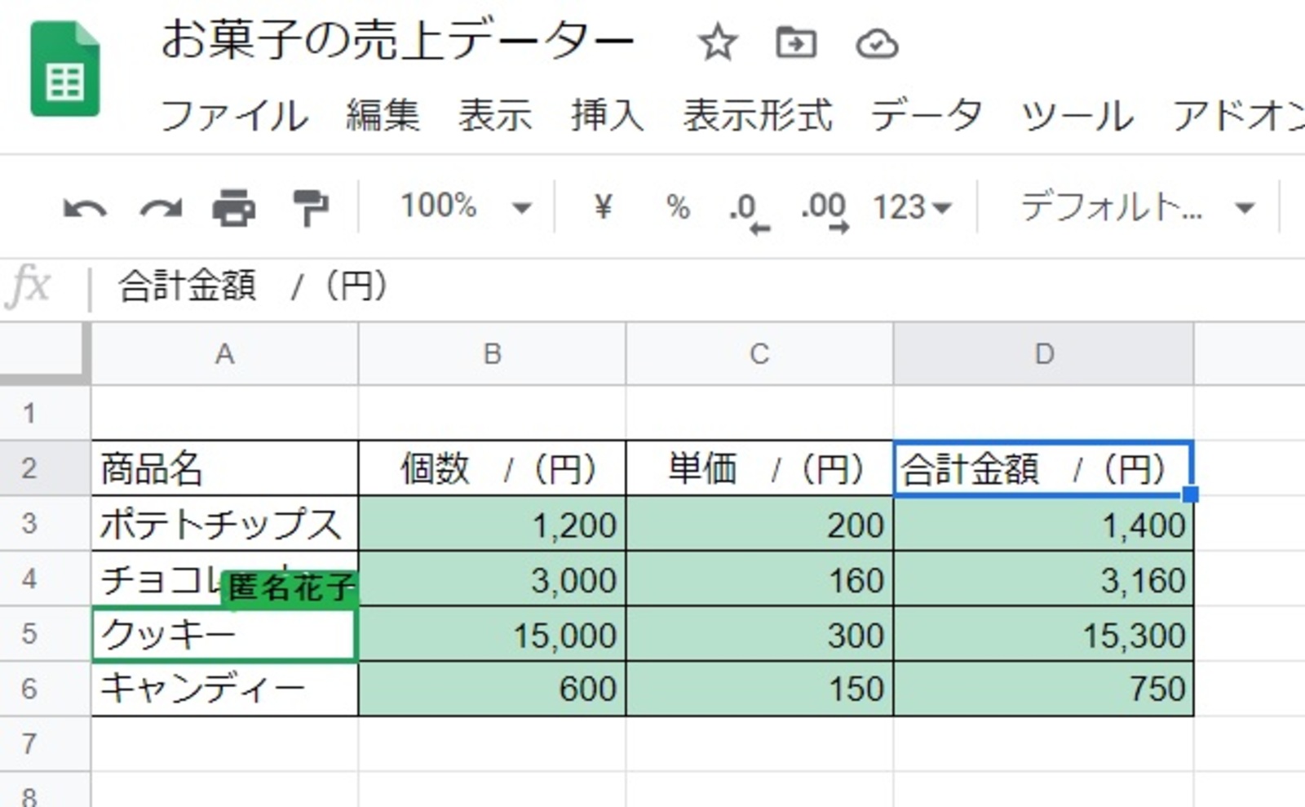Click the cell containing 160
The height and width of the screenshot is (807, 1305).
[x=759, y=579]
